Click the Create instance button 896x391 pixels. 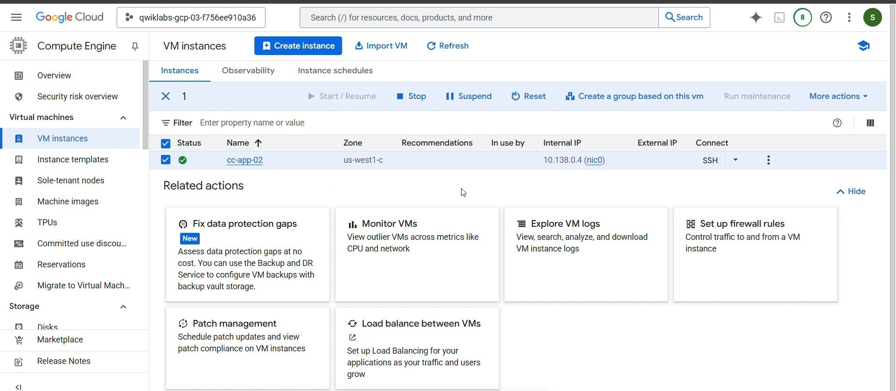click(x=298, y=46)
